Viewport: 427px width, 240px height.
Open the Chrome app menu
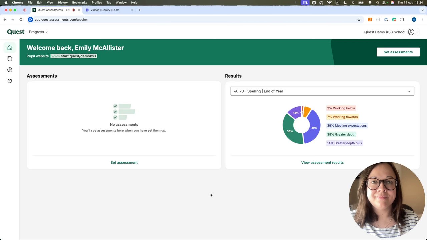(x=18, y=3)
